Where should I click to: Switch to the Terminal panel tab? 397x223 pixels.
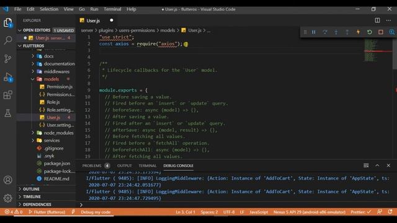[x=148, y=165]
